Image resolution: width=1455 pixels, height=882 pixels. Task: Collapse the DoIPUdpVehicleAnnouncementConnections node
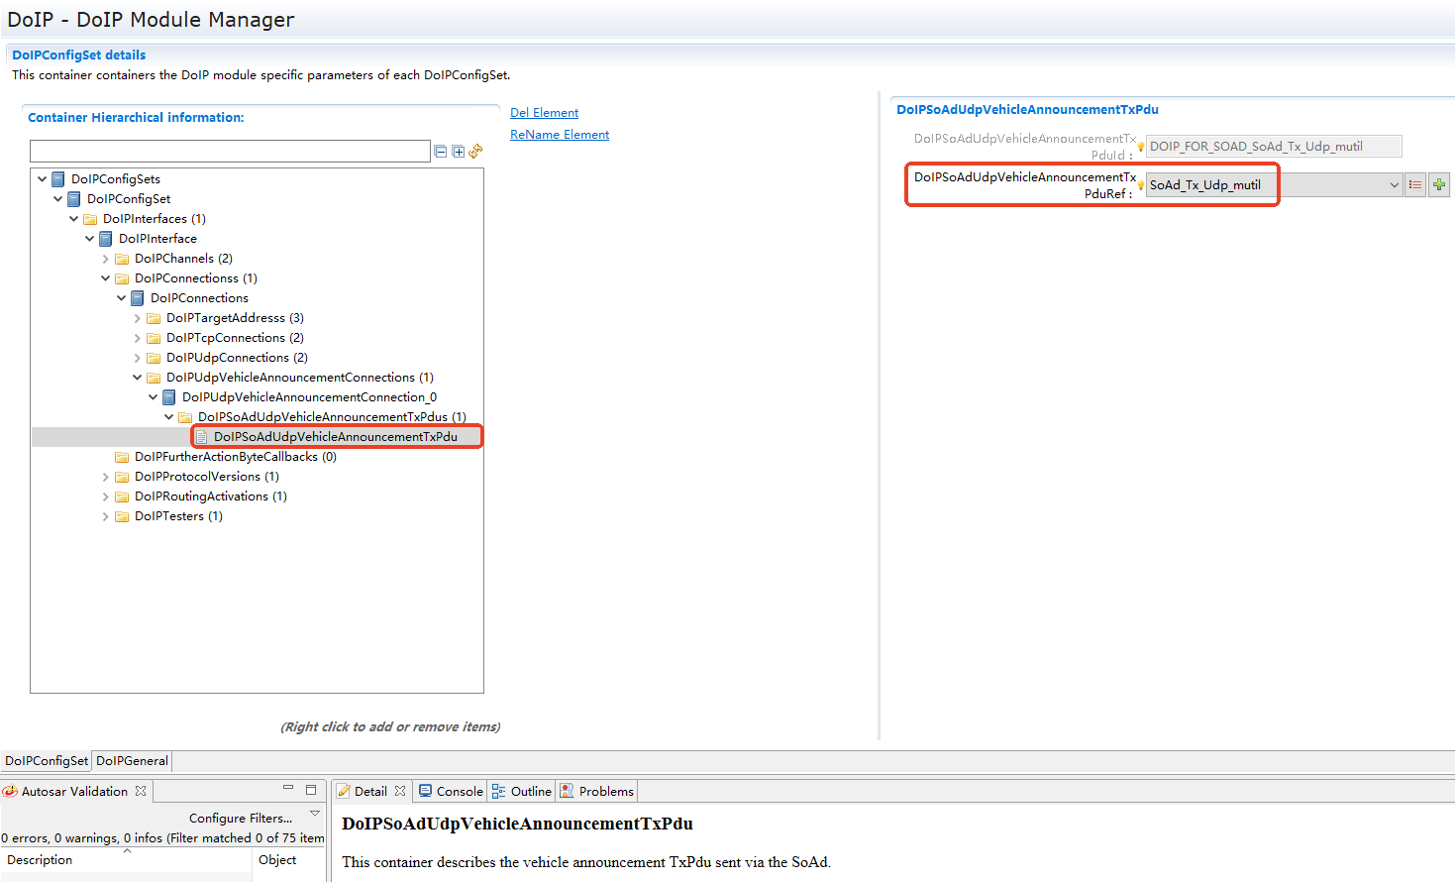(x=138, y=378)
